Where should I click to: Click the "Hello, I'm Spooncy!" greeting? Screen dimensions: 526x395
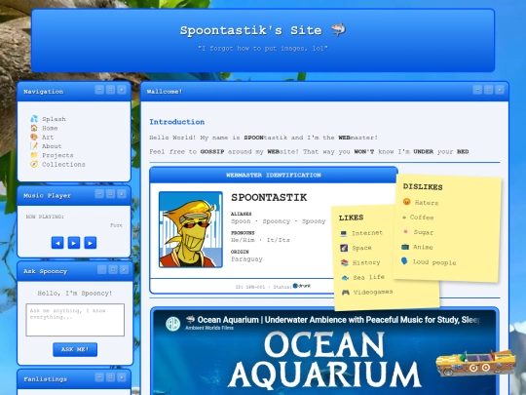(x=75, y=294)
